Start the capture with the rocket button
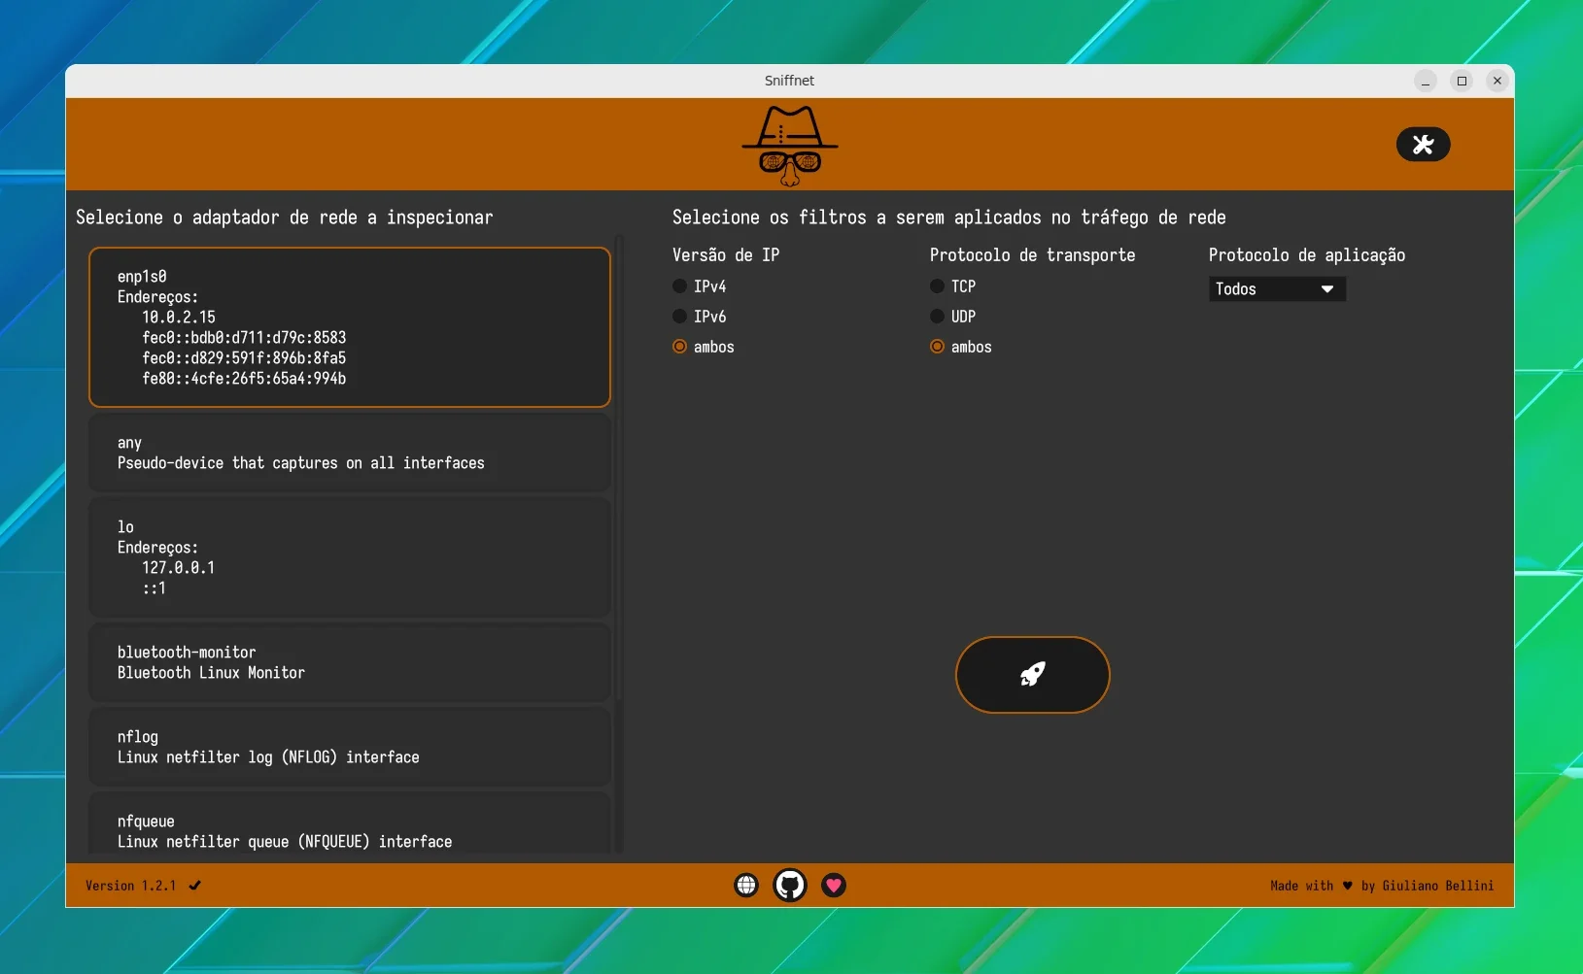 click(1032, 675)
